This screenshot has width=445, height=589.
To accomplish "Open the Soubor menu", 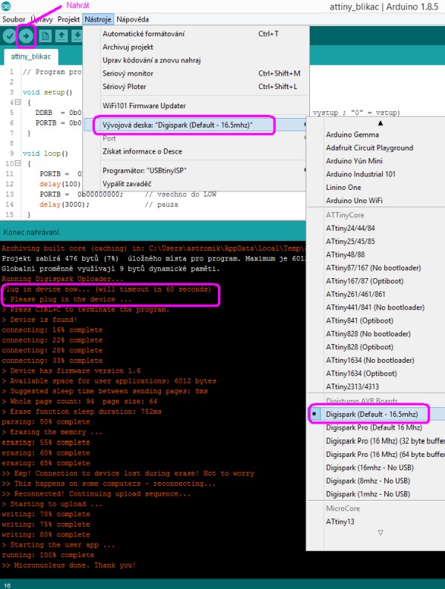I will point(13,19).
